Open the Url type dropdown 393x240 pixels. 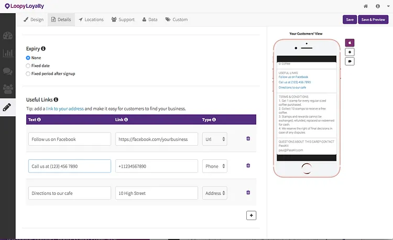[215, 139]
